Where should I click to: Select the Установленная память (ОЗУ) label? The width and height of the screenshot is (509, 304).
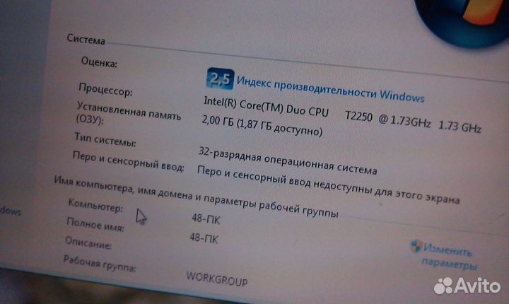128,113
